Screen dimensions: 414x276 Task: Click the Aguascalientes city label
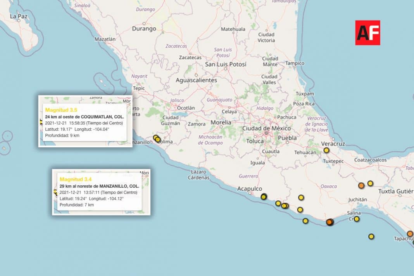tap(196, 80)
